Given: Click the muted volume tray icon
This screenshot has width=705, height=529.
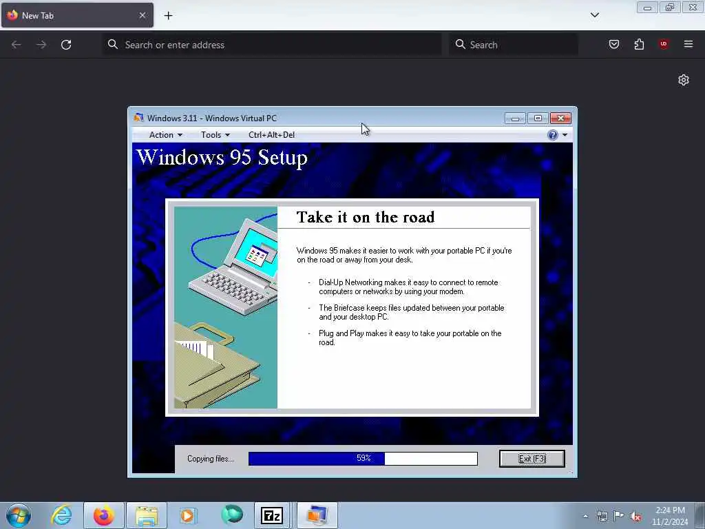Looking at the screenshot, I should pyautogui.click(x=635, y=516).
